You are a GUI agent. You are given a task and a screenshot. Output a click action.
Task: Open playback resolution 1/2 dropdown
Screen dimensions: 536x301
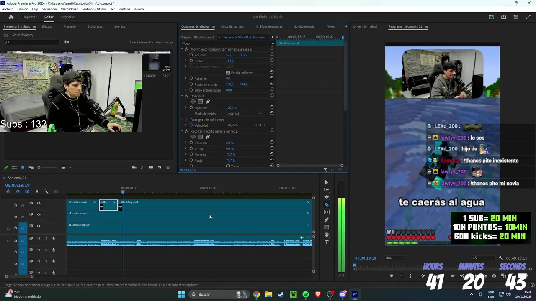click(484, 258)
